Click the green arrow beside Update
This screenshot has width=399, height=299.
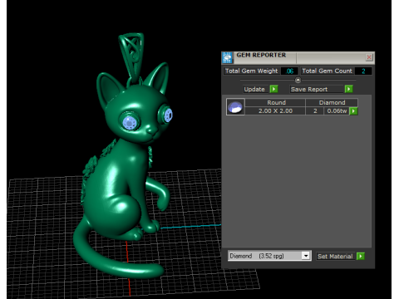tap(273, 89)
